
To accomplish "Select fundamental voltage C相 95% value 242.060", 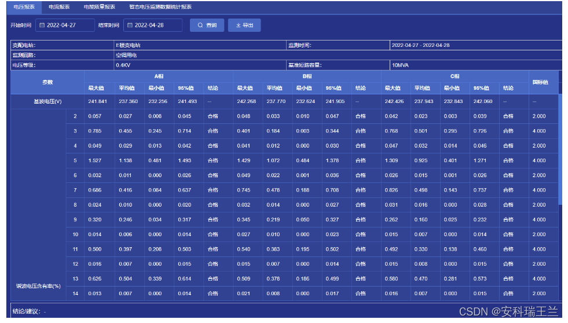I will coord(483,101).
